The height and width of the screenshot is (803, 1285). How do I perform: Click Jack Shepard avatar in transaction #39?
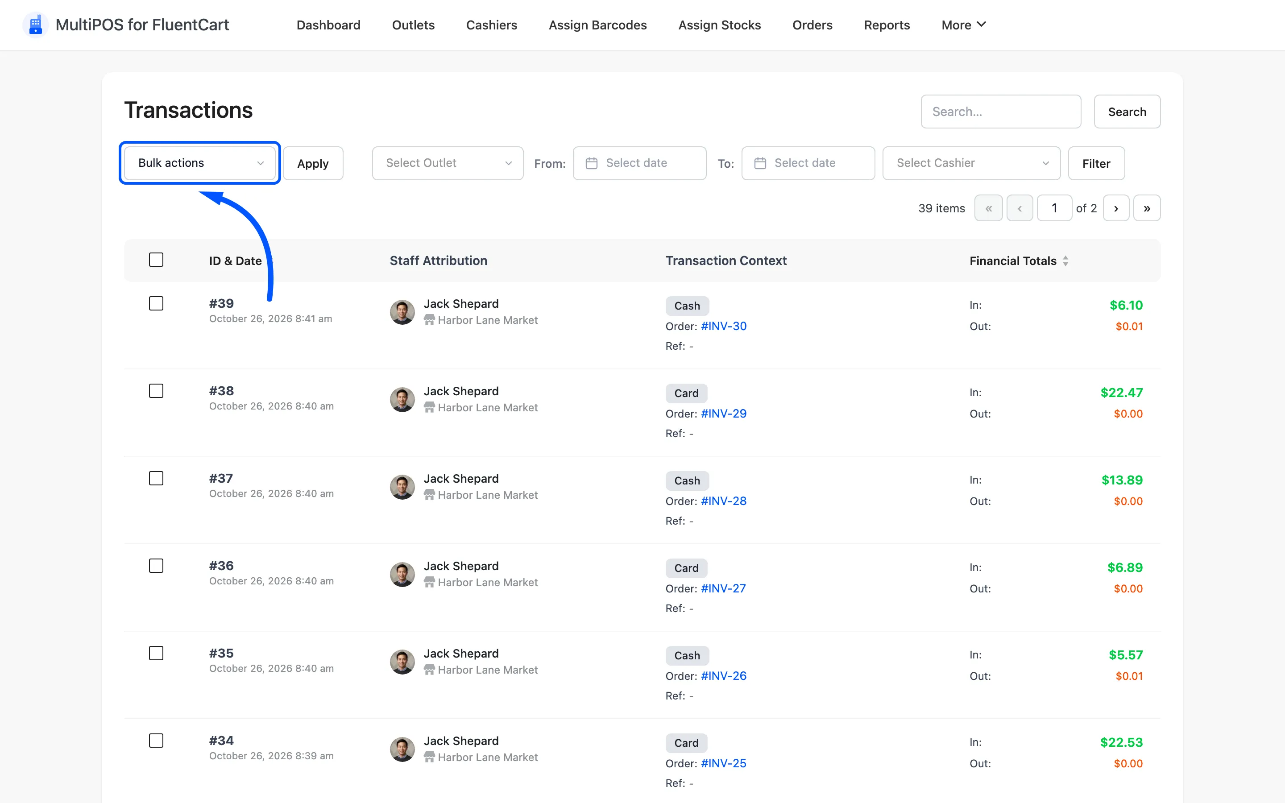(402, 312)
